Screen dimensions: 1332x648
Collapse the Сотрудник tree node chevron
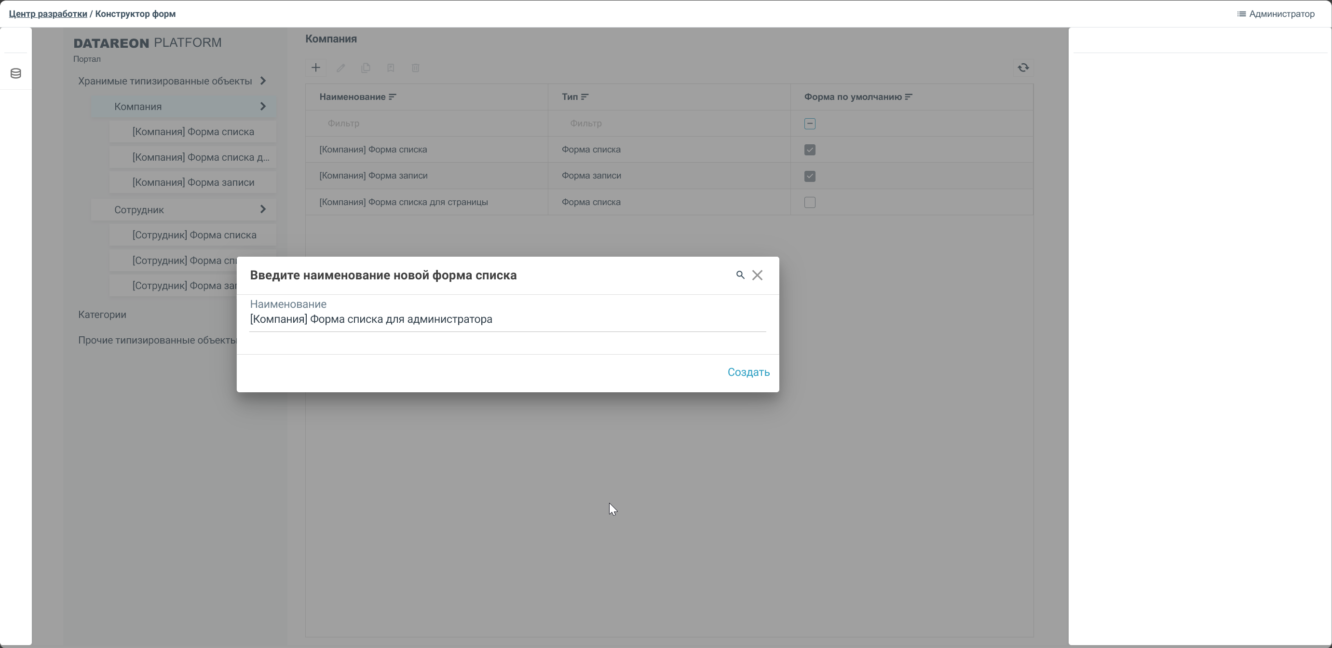(263, 209)
